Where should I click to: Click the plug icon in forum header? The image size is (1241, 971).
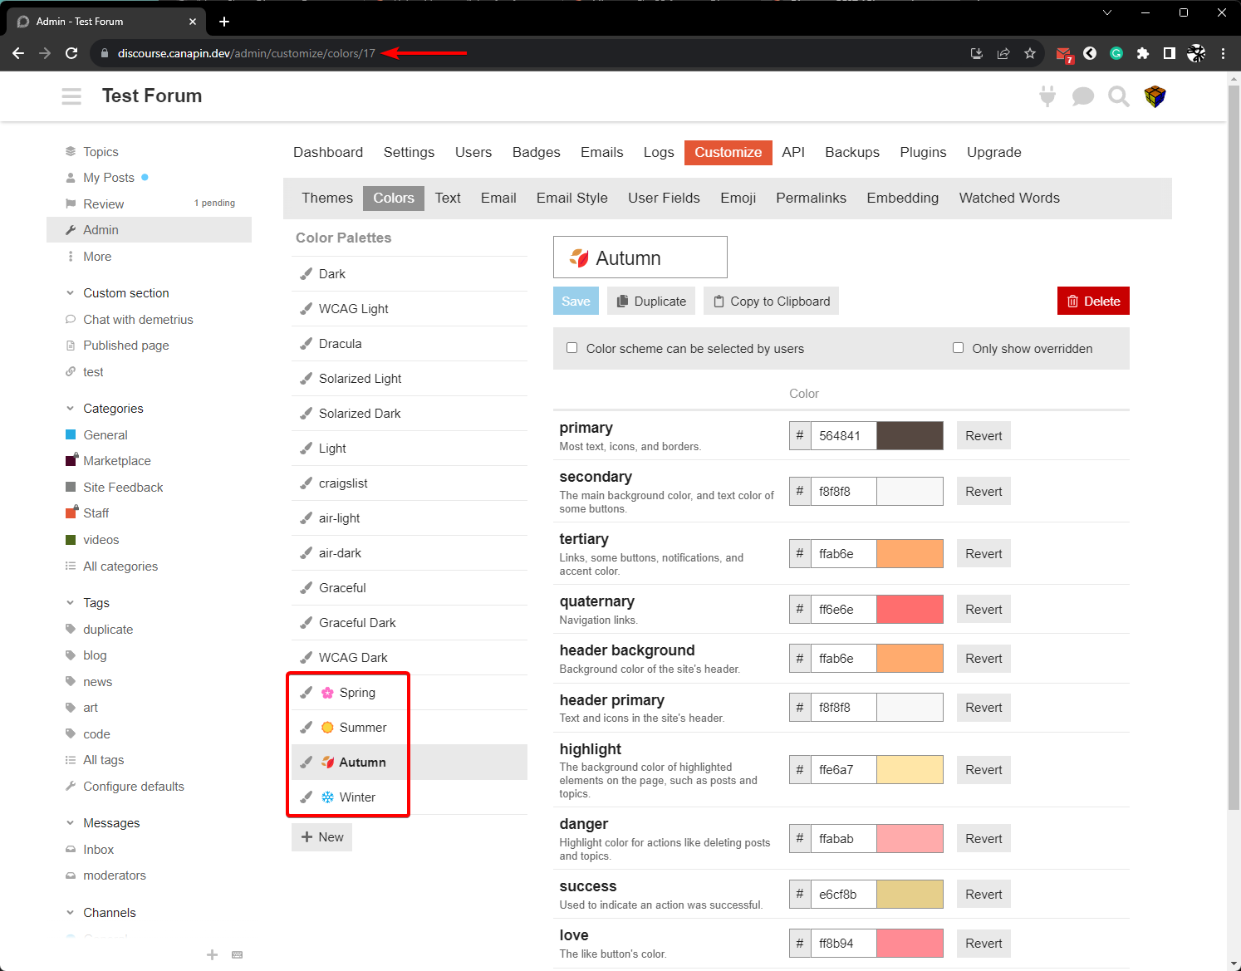coord(1047,96)
